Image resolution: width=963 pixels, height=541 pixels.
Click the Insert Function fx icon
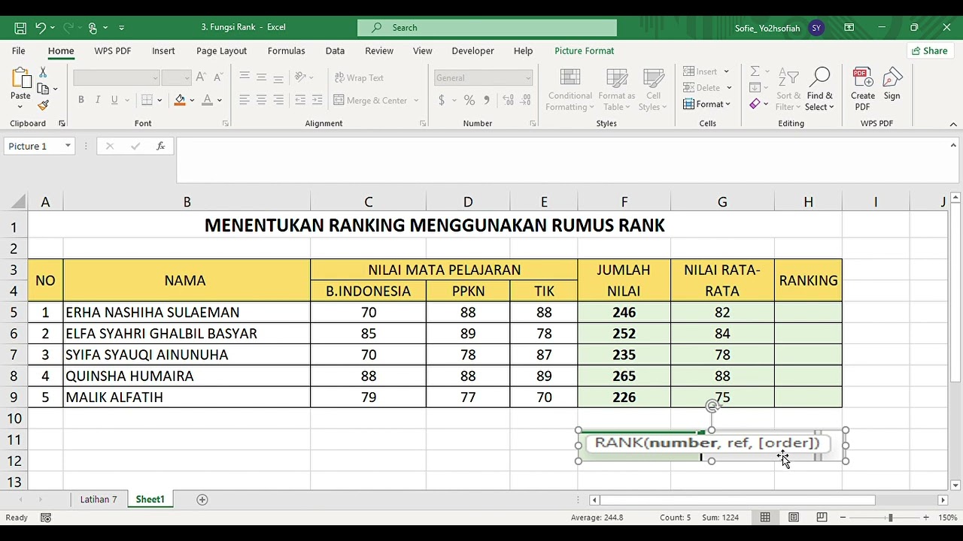tap(160, 147)
